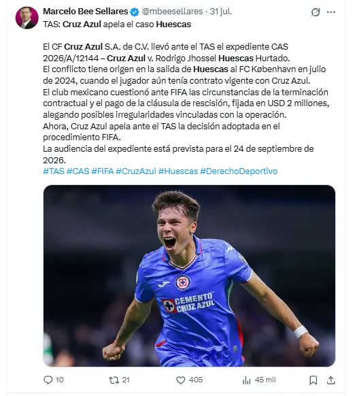Like the tweet with the heart icon
357x396 pixels.
coord(180,380)
